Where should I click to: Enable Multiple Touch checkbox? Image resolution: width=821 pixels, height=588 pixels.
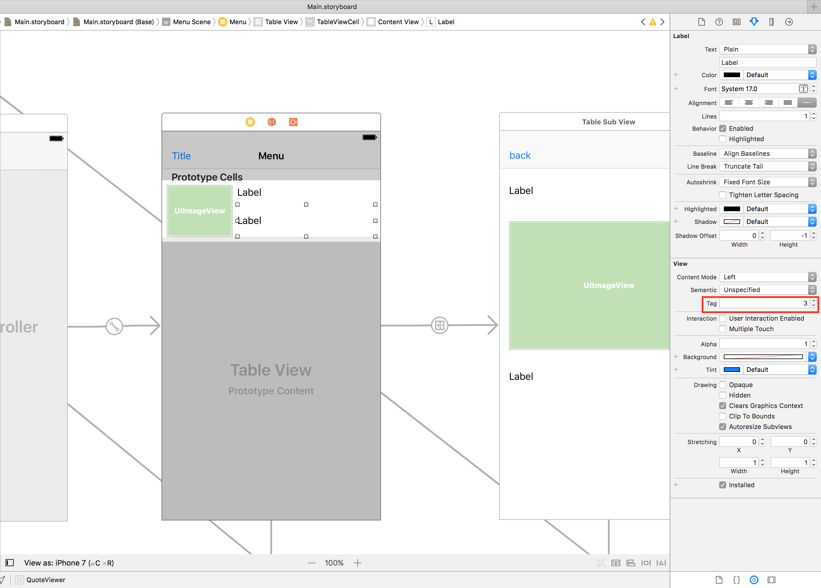[x=723, y=329]
